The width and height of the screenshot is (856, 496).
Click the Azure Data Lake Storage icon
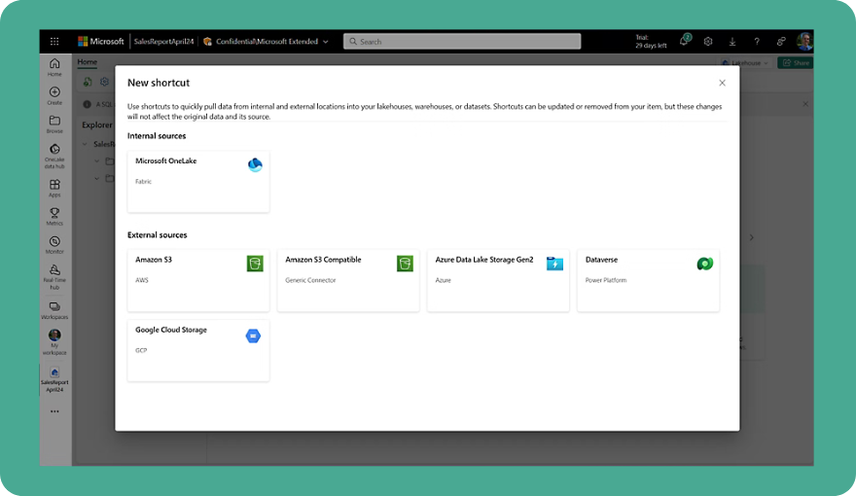coord(554,265)
